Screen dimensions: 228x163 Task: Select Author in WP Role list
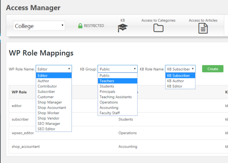pyautogui.click(x=54, y=81)
